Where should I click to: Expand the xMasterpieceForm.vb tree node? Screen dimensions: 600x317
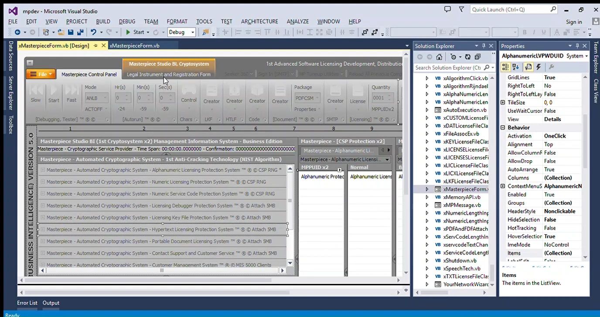427,189
